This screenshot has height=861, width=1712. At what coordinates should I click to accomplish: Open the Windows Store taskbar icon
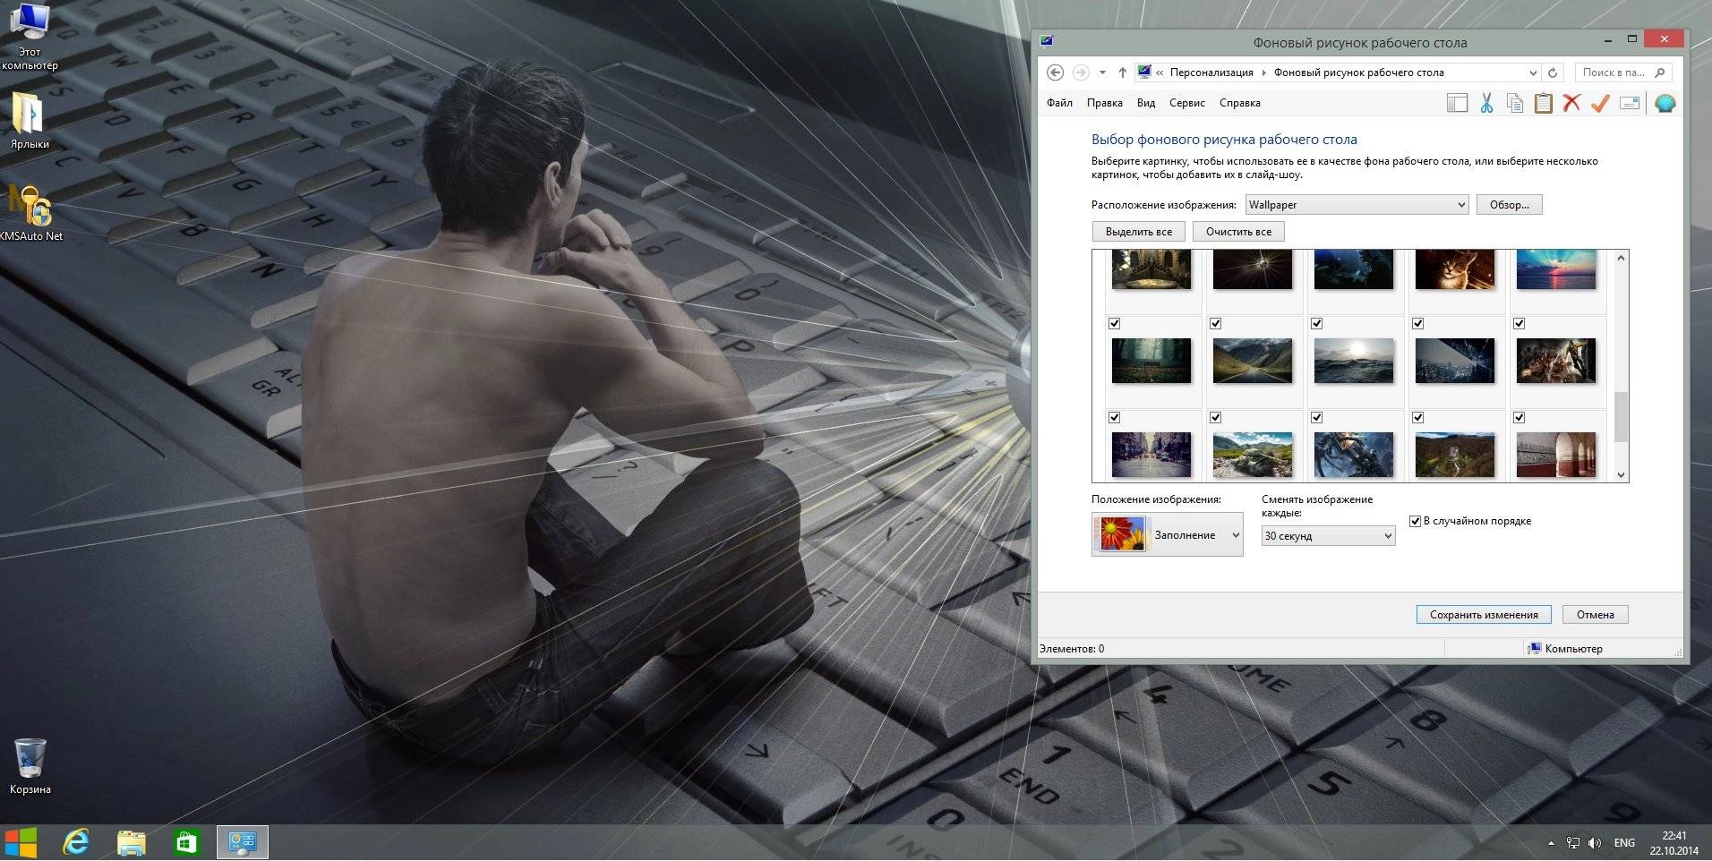coord(186,842)
